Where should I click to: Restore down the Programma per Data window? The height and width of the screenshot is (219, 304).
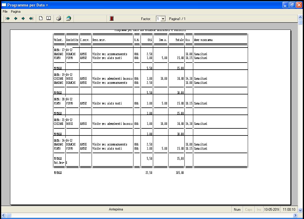(x=292, y=5)
